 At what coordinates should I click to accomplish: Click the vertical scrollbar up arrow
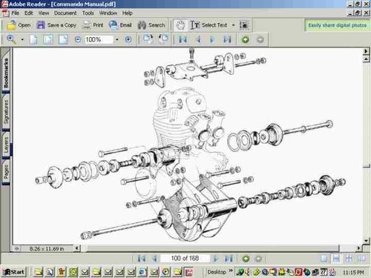[x=366, y=59]
